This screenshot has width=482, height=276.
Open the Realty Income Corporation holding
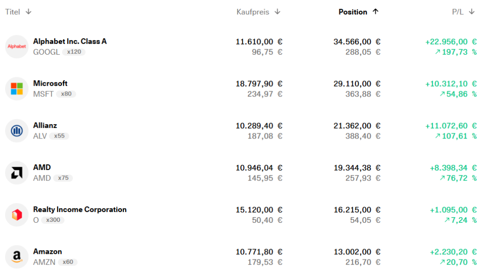pyautogui.click(x=80, y=210)
